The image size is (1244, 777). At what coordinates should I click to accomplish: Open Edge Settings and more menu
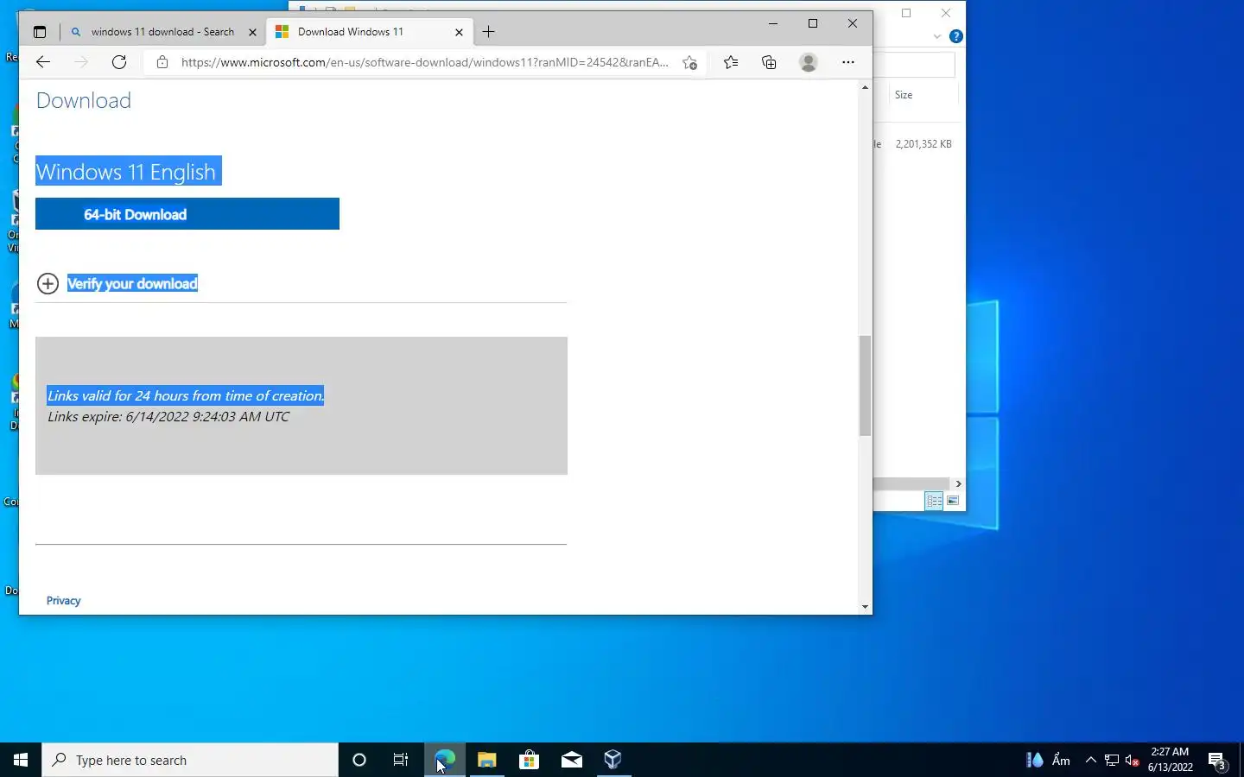(848, 62)
